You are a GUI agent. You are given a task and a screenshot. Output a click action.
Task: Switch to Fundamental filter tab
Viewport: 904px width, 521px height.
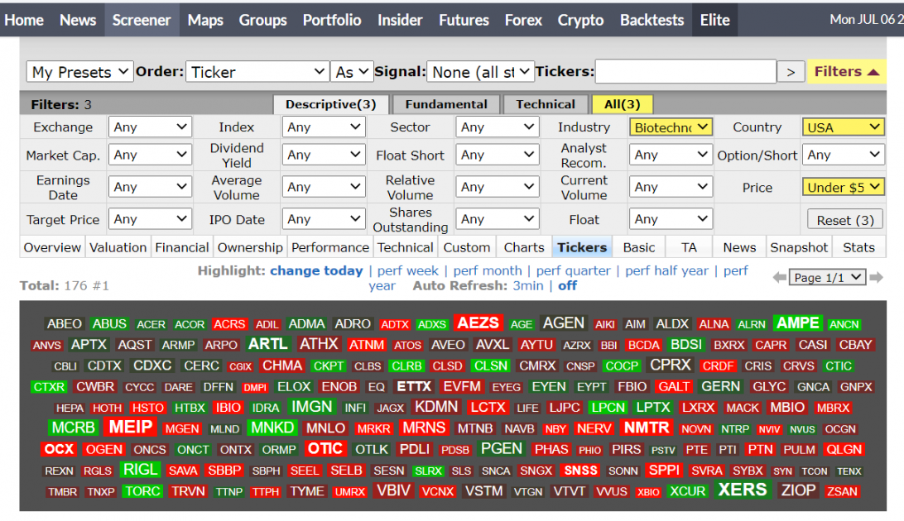446,104
